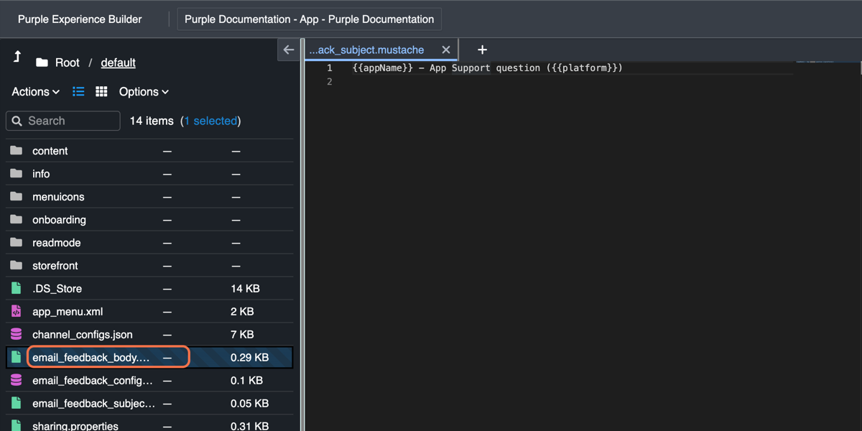
Task: Select the info folder name
Action: (41, 174)
